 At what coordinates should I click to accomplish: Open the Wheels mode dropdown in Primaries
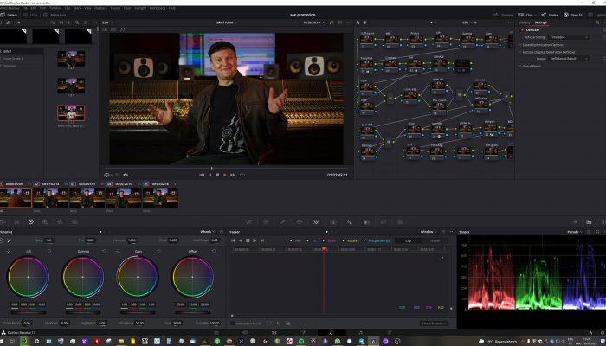[x=207, y=232]
